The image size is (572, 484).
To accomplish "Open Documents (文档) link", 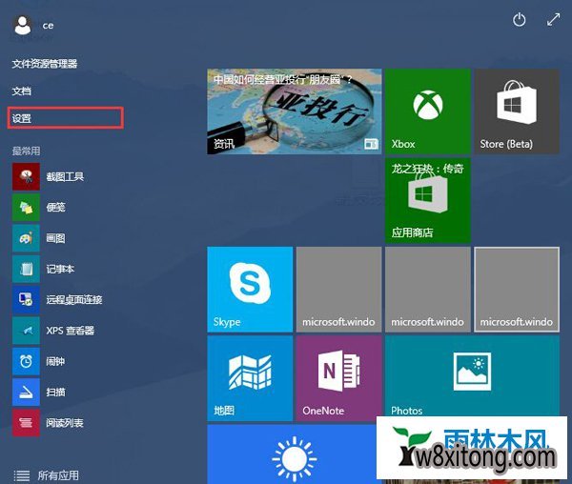I will click(22, 91).
